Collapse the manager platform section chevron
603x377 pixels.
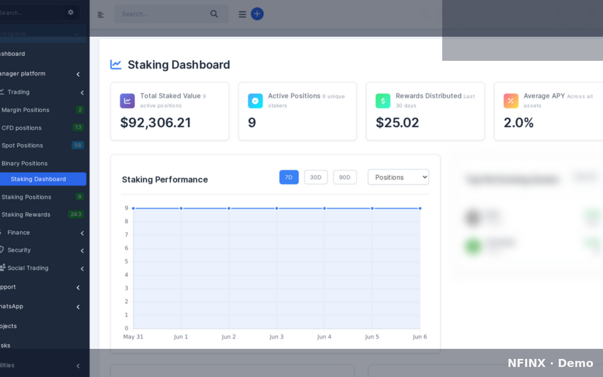point(78,74)
